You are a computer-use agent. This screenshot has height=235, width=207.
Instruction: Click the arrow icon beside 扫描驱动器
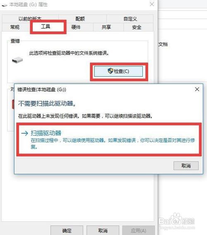(24, 133)
